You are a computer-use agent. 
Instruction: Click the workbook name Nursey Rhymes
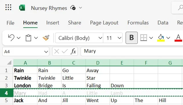point(49,8)
